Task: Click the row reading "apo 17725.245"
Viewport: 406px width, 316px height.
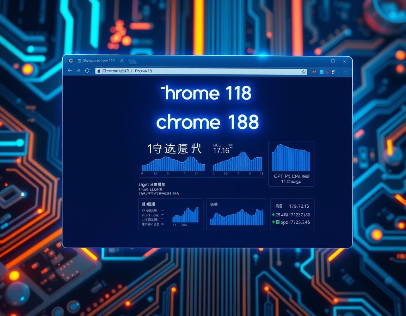Action: [x=291, y=222]
